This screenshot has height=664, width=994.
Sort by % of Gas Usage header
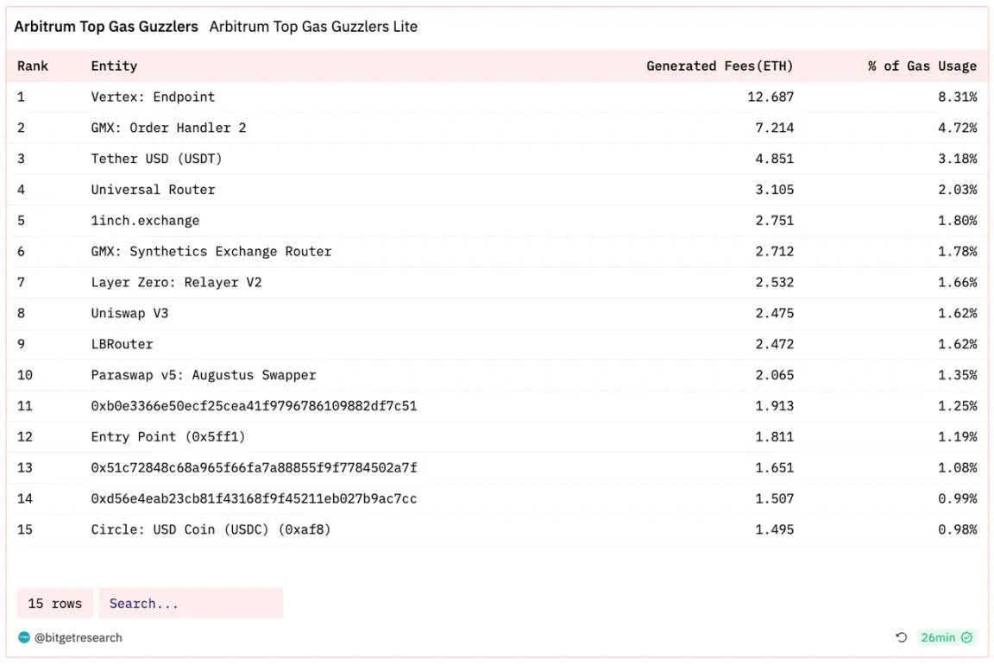coord(922,66)
